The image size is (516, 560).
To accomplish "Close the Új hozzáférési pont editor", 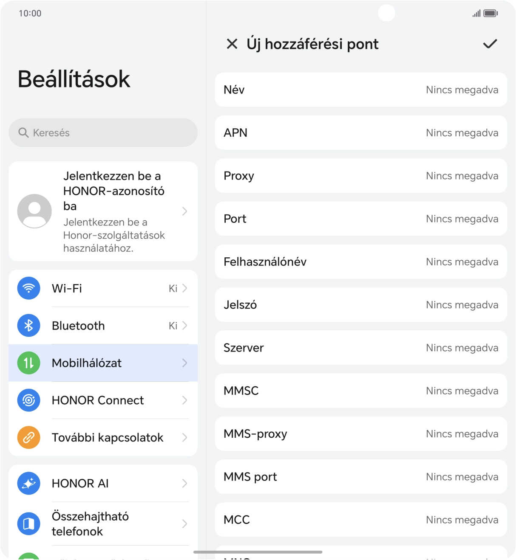I will (x=232, y=44).
